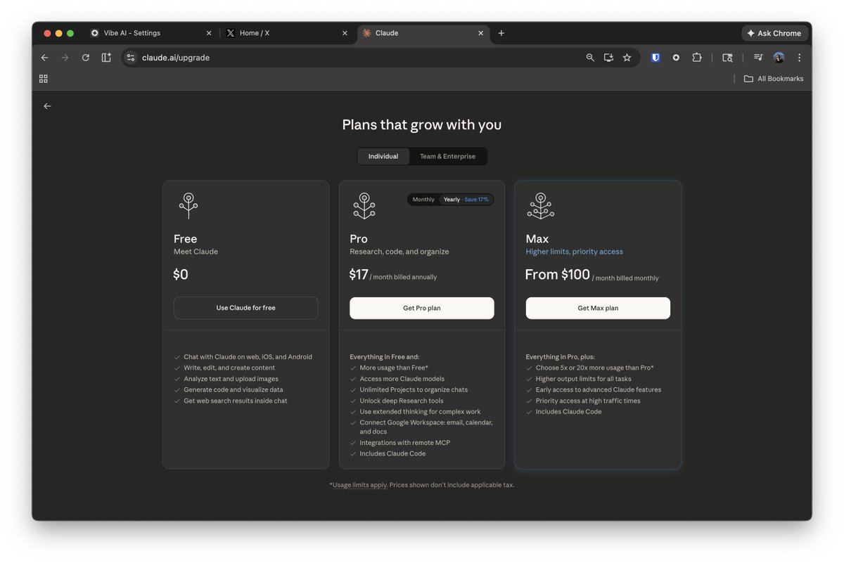The width and height of the screenshot is (844, 563).
Task: Reload the claude.ai/upgrade page
Action: (86, 58)
